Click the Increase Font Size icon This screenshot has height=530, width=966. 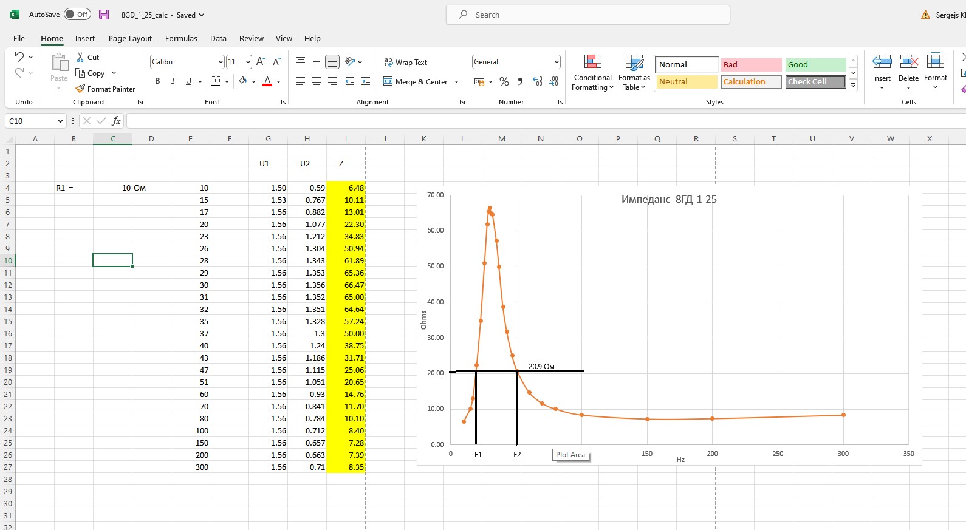(x=261, y=62)
